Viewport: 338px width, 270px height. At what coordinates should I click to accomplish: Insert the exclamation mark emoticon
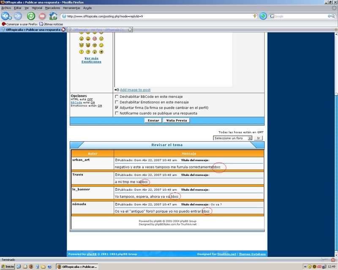(x=81, y=52)
